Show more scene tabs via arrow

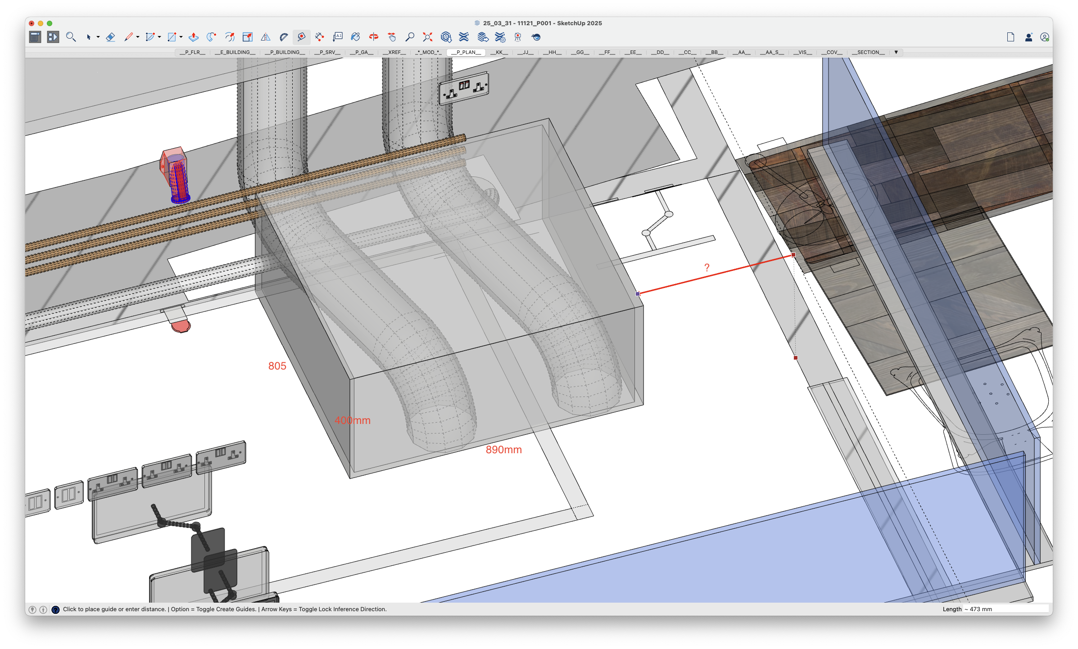[896, 52]
